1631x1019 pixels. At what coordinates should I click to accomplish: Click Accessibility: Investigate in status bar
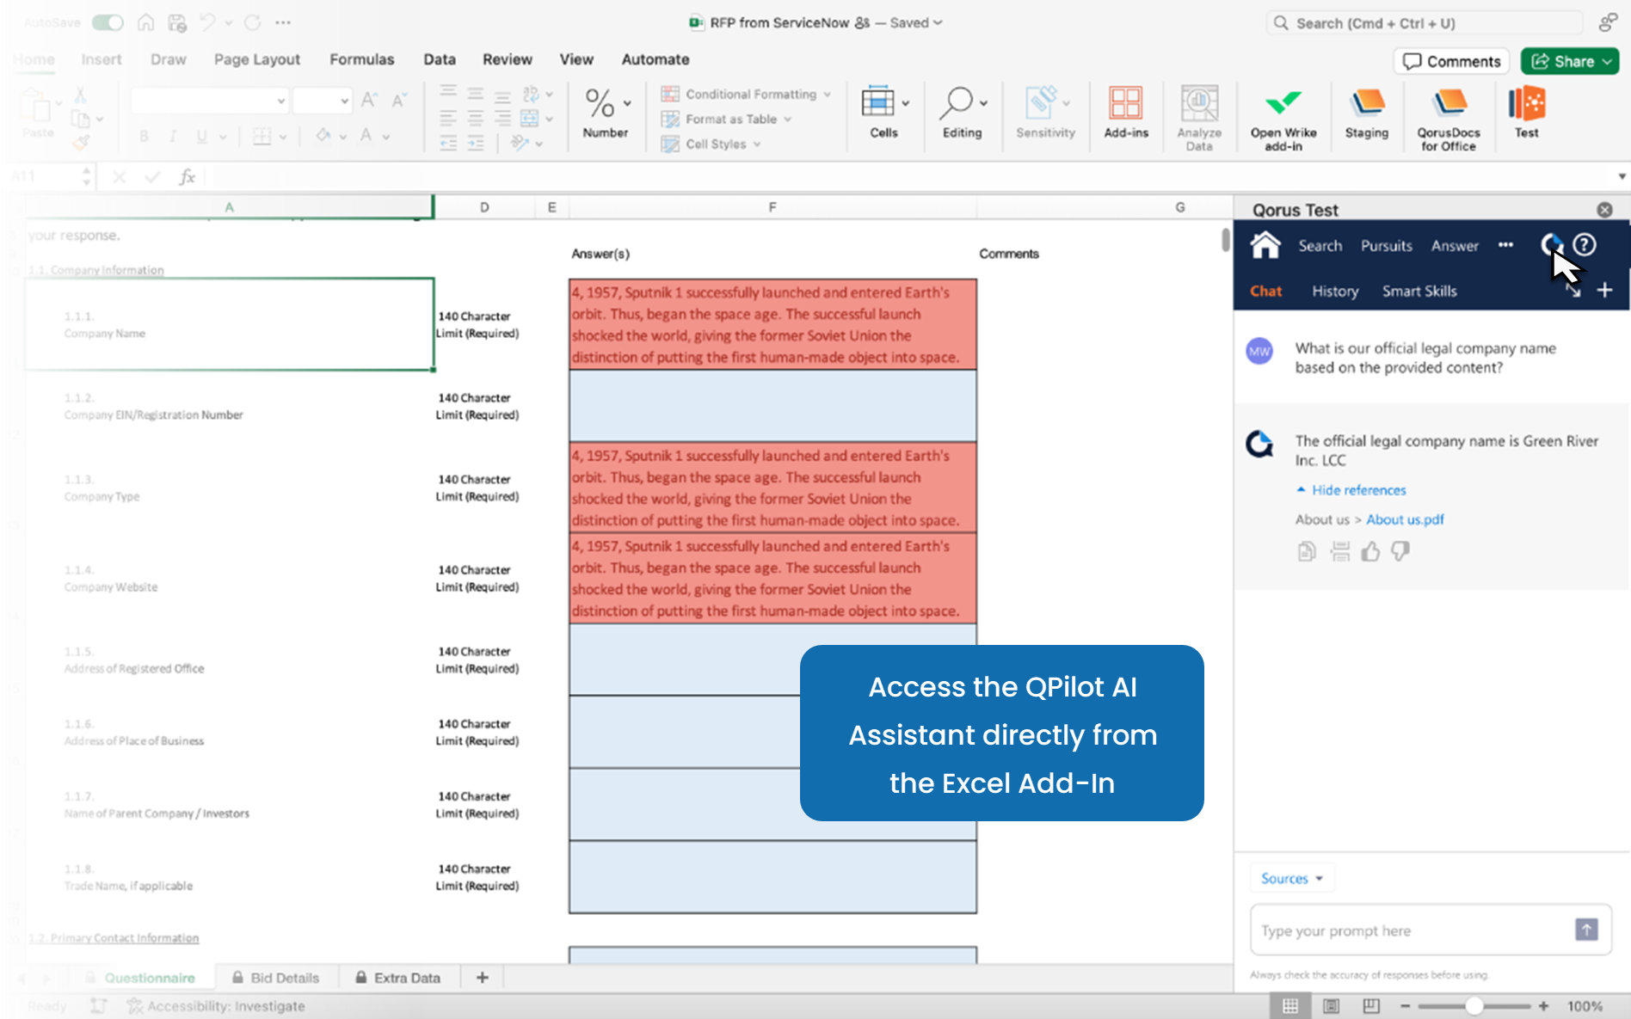[x=216, y=1006]
